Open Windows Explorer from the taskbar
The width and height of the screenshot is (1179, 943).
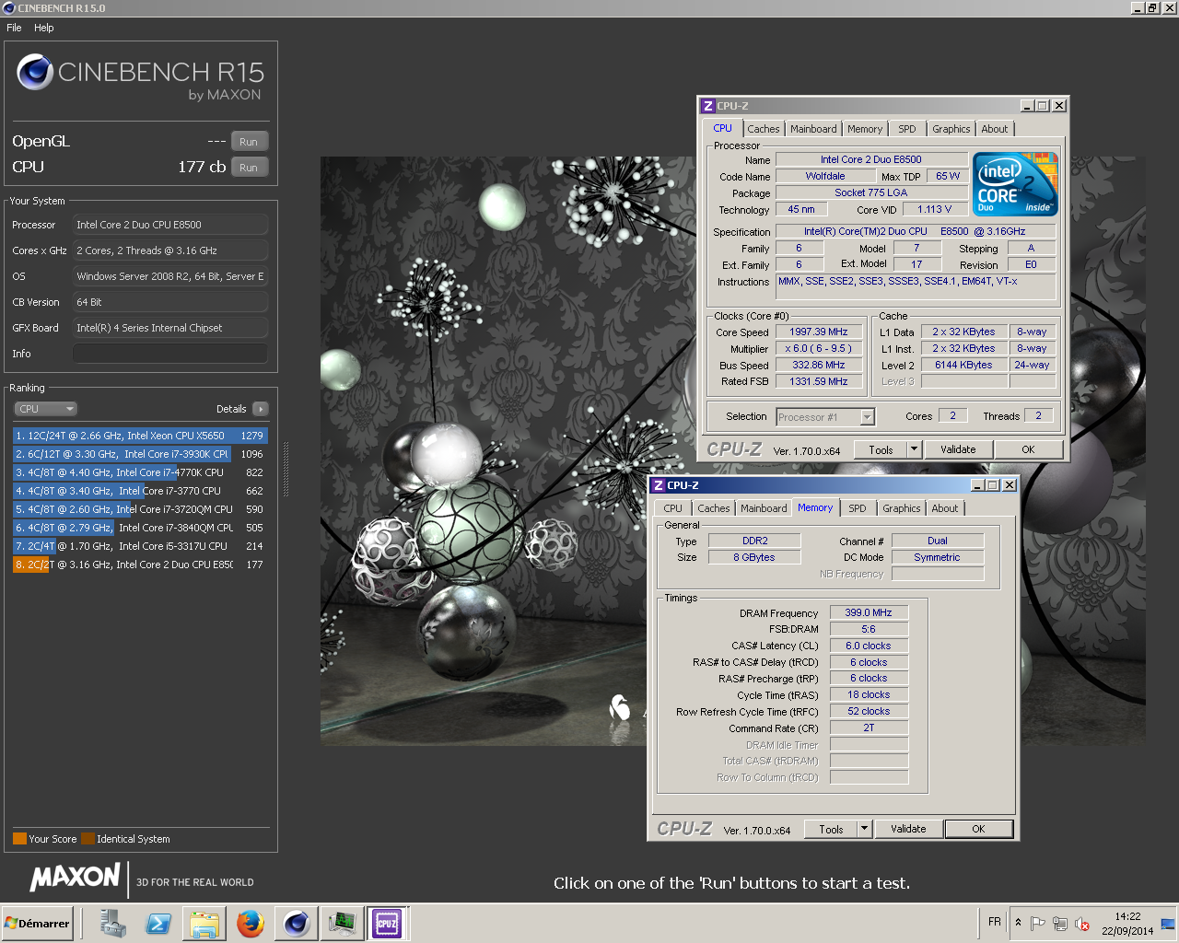coord(204,923)
